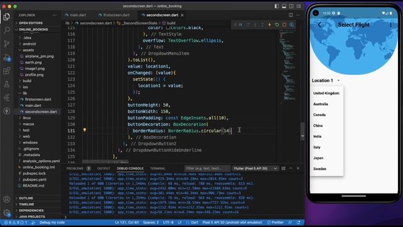Viewport: 403px width, 227px height.
Task: Open firstscreen.dart in explorer tree
Action: 38,100
